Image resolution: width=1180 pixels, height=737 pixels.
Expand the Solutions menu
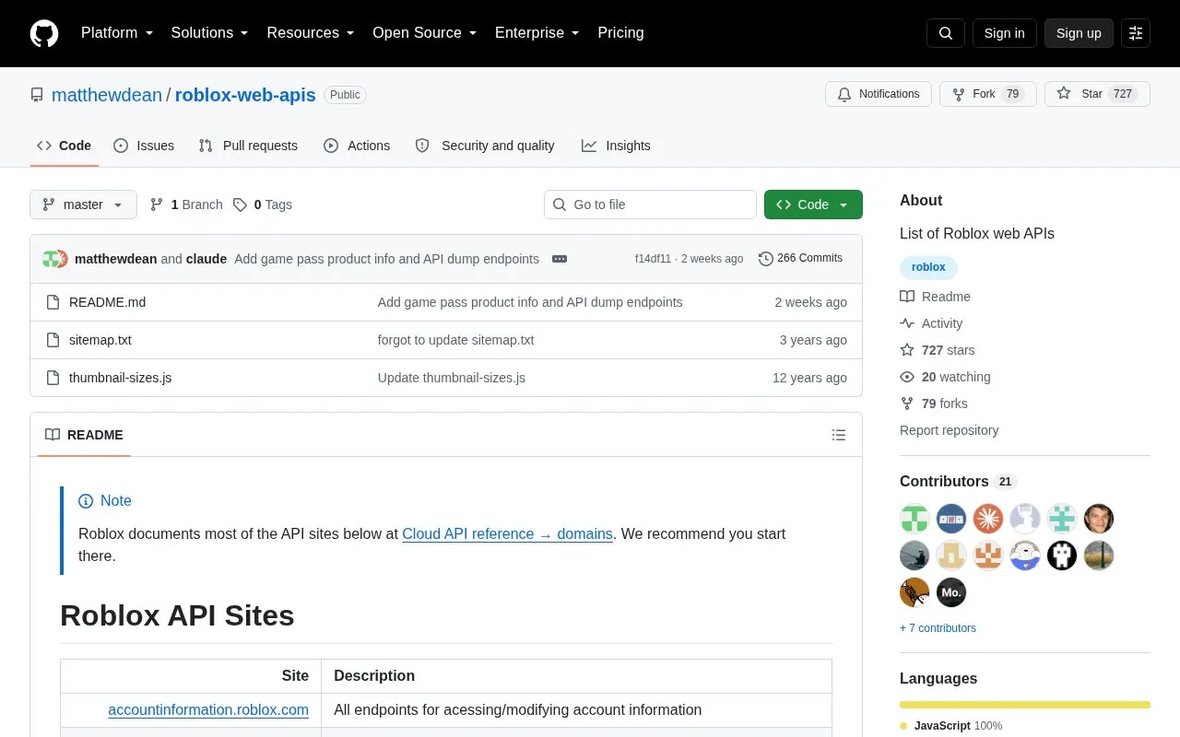[210, 33]
